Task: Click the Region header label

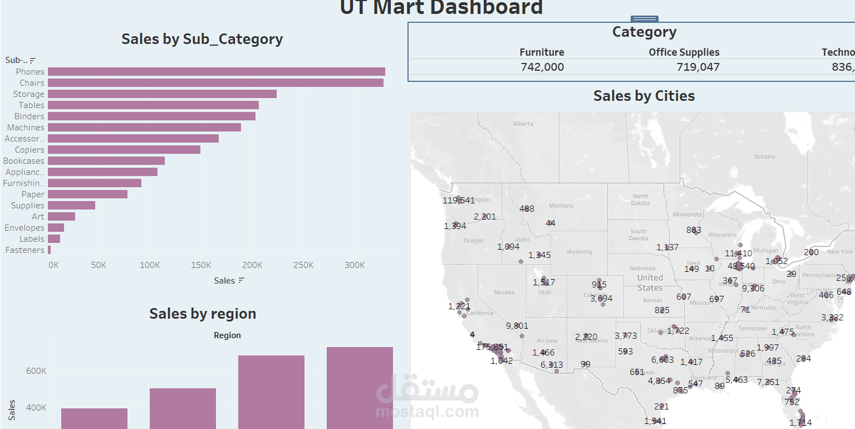Action: (x=227, y=335)
